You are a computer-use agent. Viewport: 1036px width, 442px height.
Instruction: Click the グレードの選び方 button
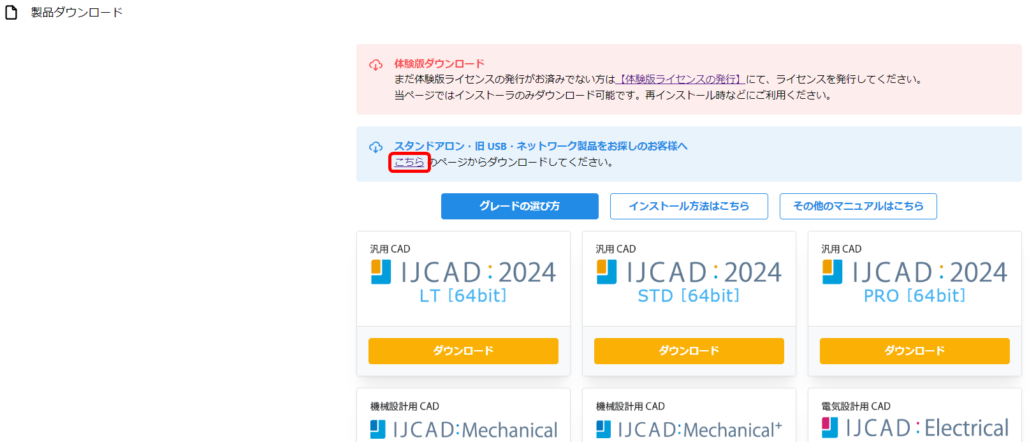point(520,206)
